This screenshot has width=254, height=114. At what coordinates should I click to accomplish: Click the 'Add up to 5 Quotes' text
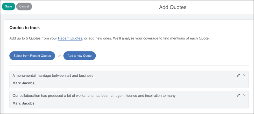pos(33,38)
